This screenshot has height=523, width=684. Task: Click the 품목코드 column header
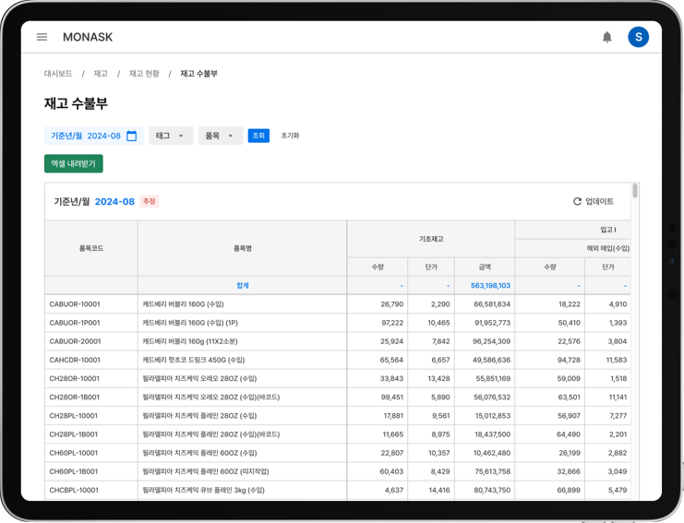[x=91, y=248]
